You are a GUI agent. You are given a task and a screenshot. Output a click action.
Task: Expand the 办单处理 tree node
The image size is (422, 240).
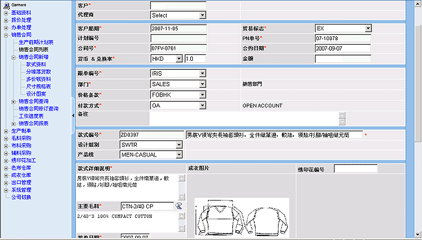(6, 28)
